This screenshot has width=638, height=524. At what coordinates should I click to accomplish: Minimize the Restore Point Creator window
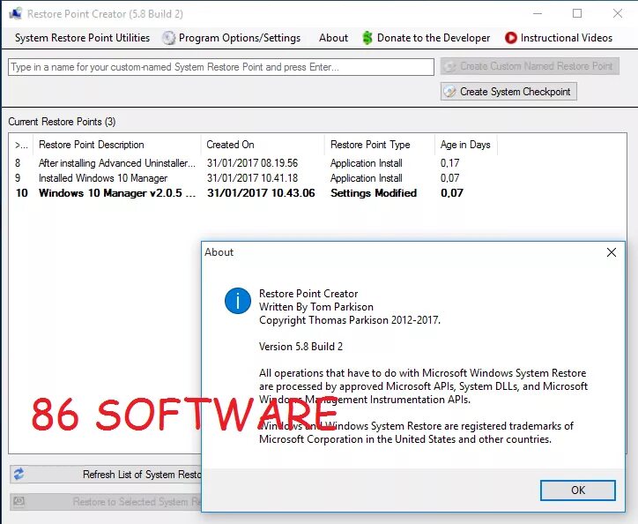(x=538, y=13)
